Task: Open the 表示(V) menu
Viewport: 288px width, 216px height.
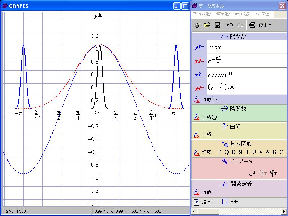Action: tap(242, 14)
